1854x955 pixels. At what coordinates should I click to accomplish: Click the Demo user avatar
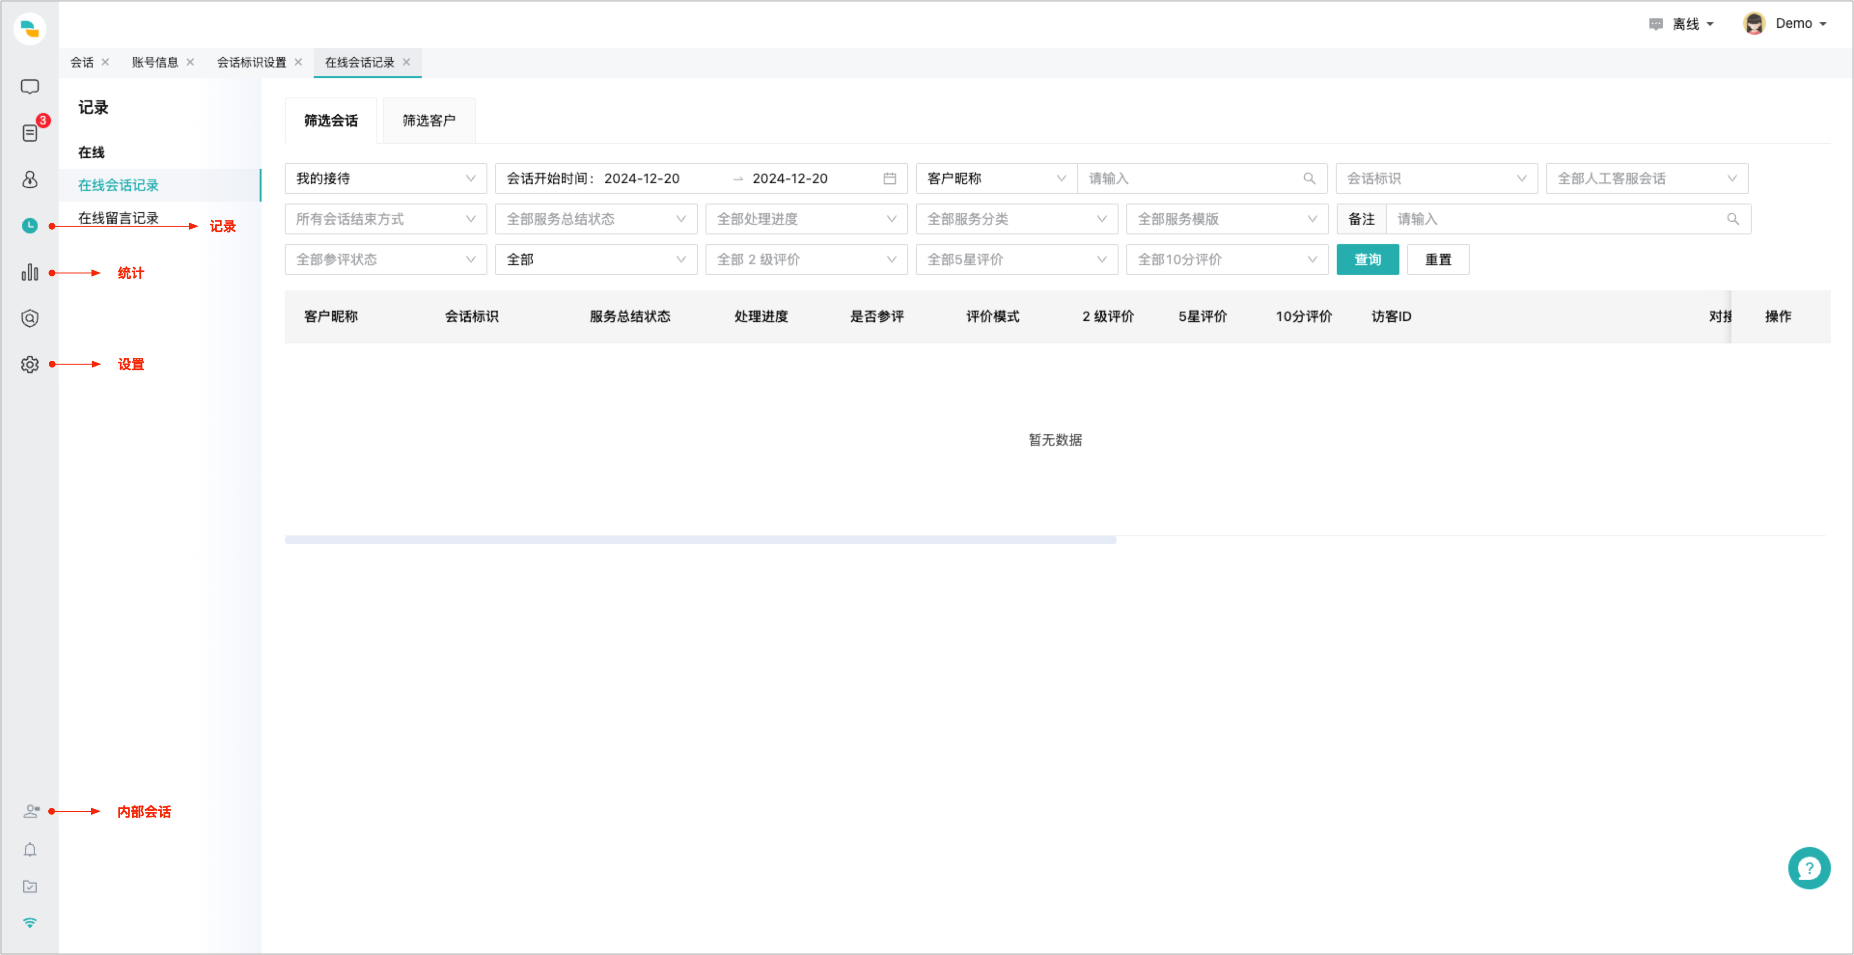point(1754,24)
